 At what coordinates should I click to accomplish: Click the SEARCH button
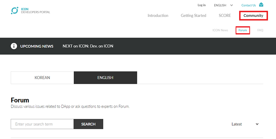coord(88,124)
